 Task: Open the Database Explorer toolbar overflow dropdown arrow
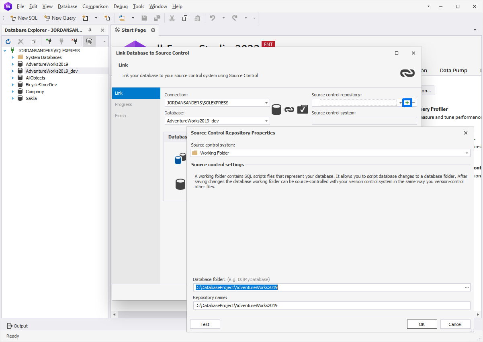point(104,41)
